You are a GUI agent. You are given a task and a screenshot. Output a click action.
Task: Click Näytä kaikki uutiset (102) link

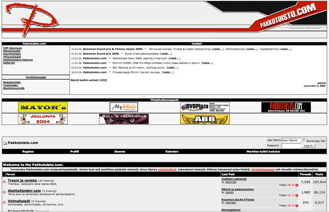(88, 80)
